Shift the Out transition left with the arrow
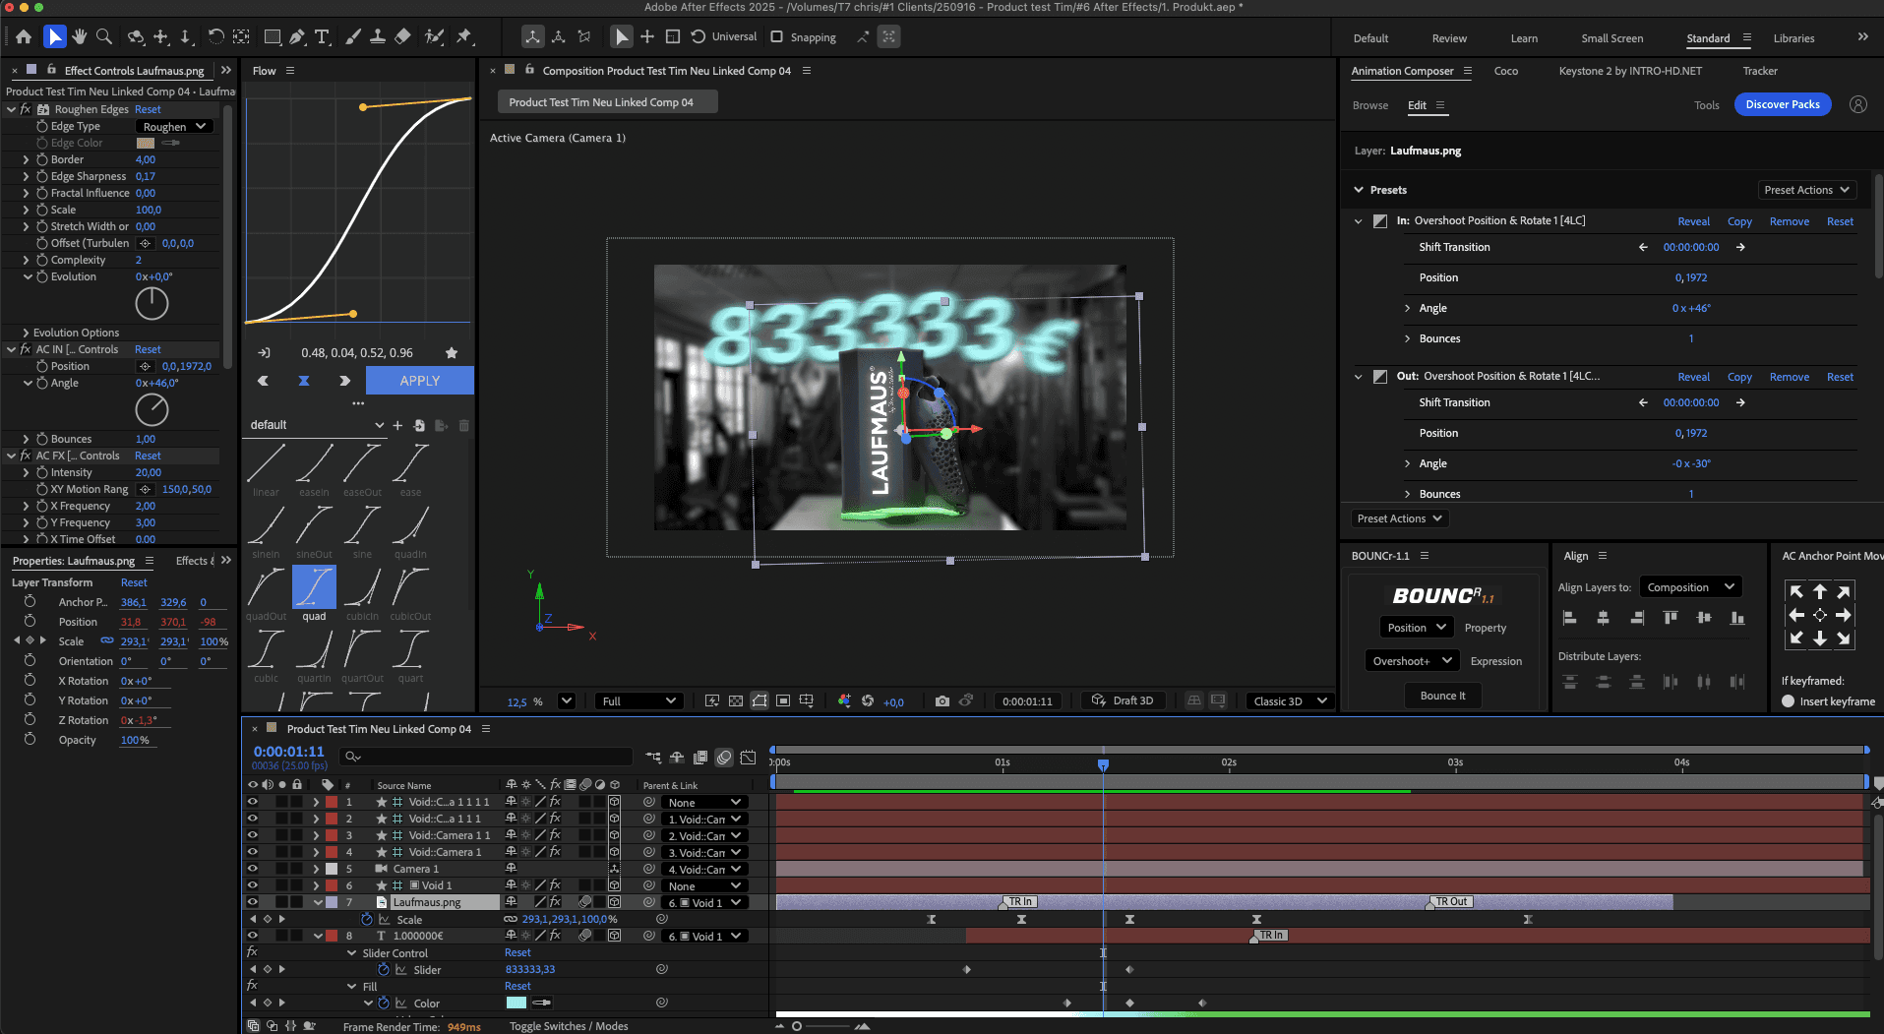 point(1643,402)
